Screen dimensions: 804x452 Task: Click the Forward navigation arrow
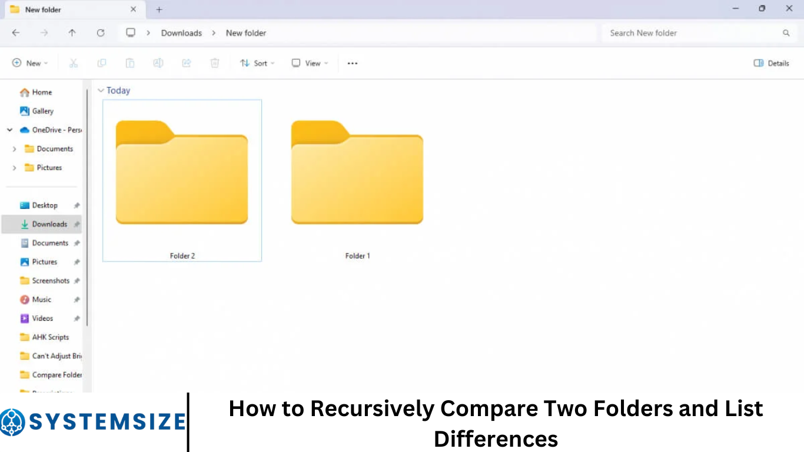click(x=44, y=33)
